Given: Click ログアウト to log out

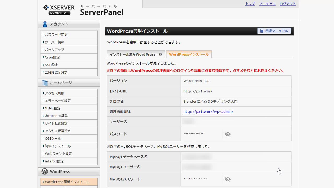Looking at the screenshot, I should coord(288,4).
